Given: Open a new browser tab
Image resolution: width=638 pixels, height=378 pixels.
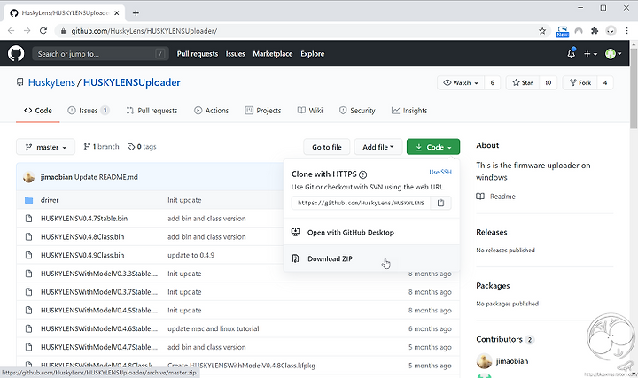Looking at the screenshot, I should point(136,13).
